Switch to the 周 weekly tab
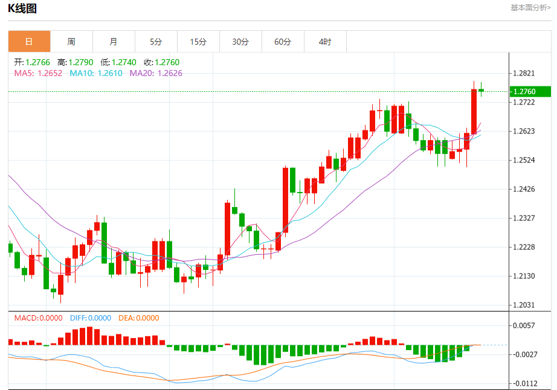Image resolution: width=557 pixels, height=390 pixels. click(x=71, y=42)
